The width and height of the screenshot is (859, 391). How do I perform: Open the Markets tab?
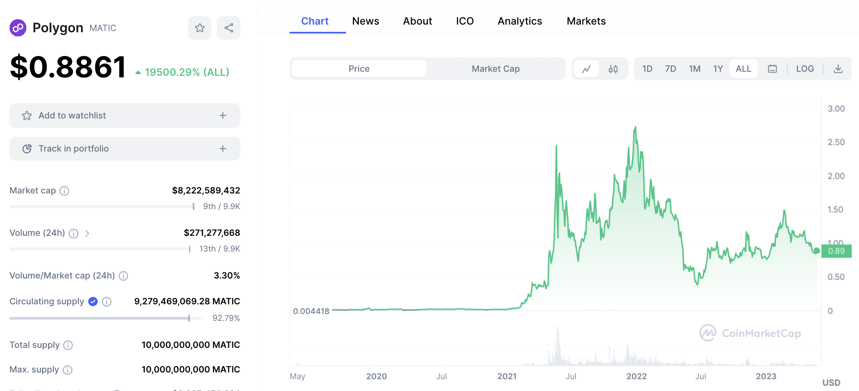(x=586, y=21)
